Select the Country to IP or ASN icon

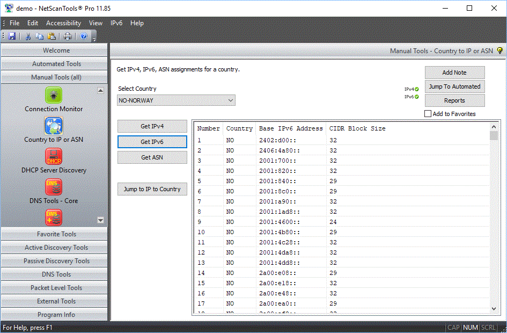[x=54, y=126]
